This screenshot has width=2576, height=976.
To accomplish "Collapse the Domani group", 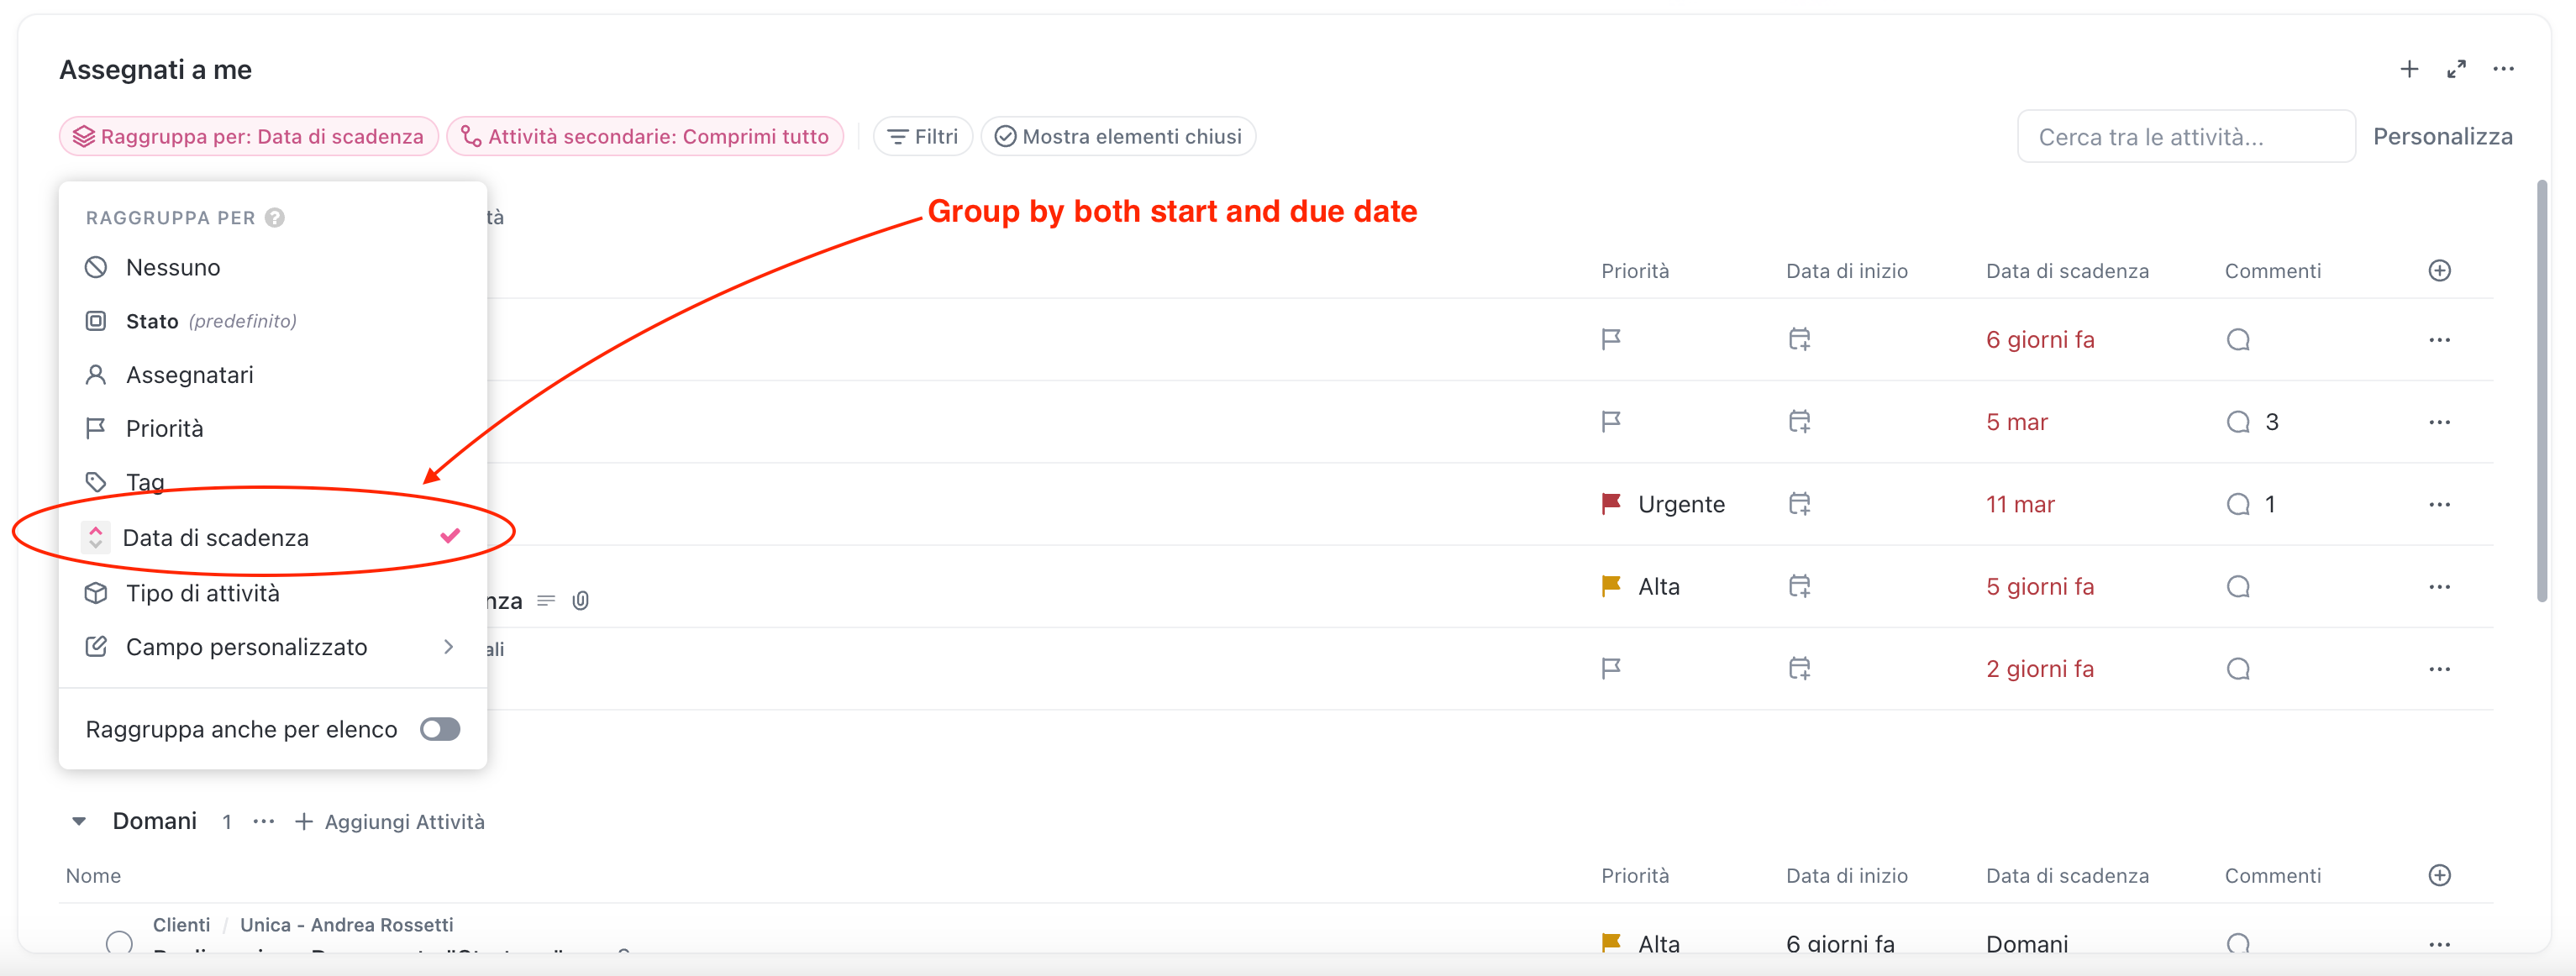I will tap(79, 821).
